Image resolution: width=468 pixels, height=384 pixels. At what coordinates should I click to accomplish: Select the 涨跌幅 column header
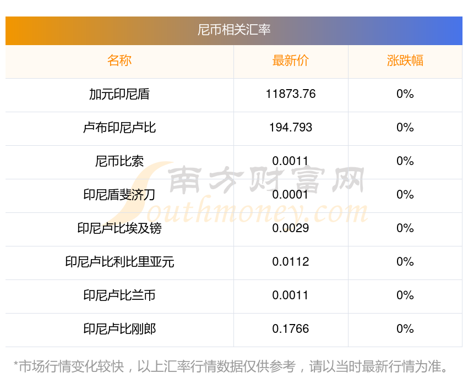pos(405,61)
